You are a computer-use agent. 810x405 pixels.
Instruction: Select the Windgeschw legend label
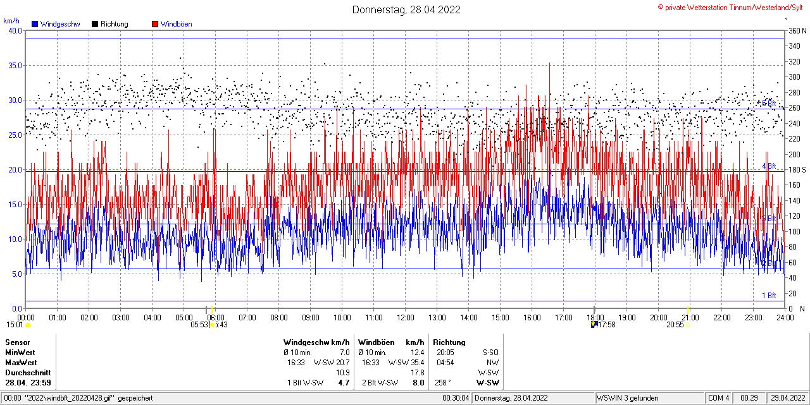click(60, 24)
